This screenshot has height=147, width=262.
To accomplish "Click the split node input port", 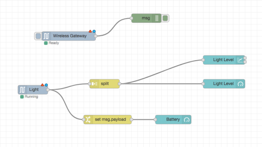I will click(x=90, y=84).
